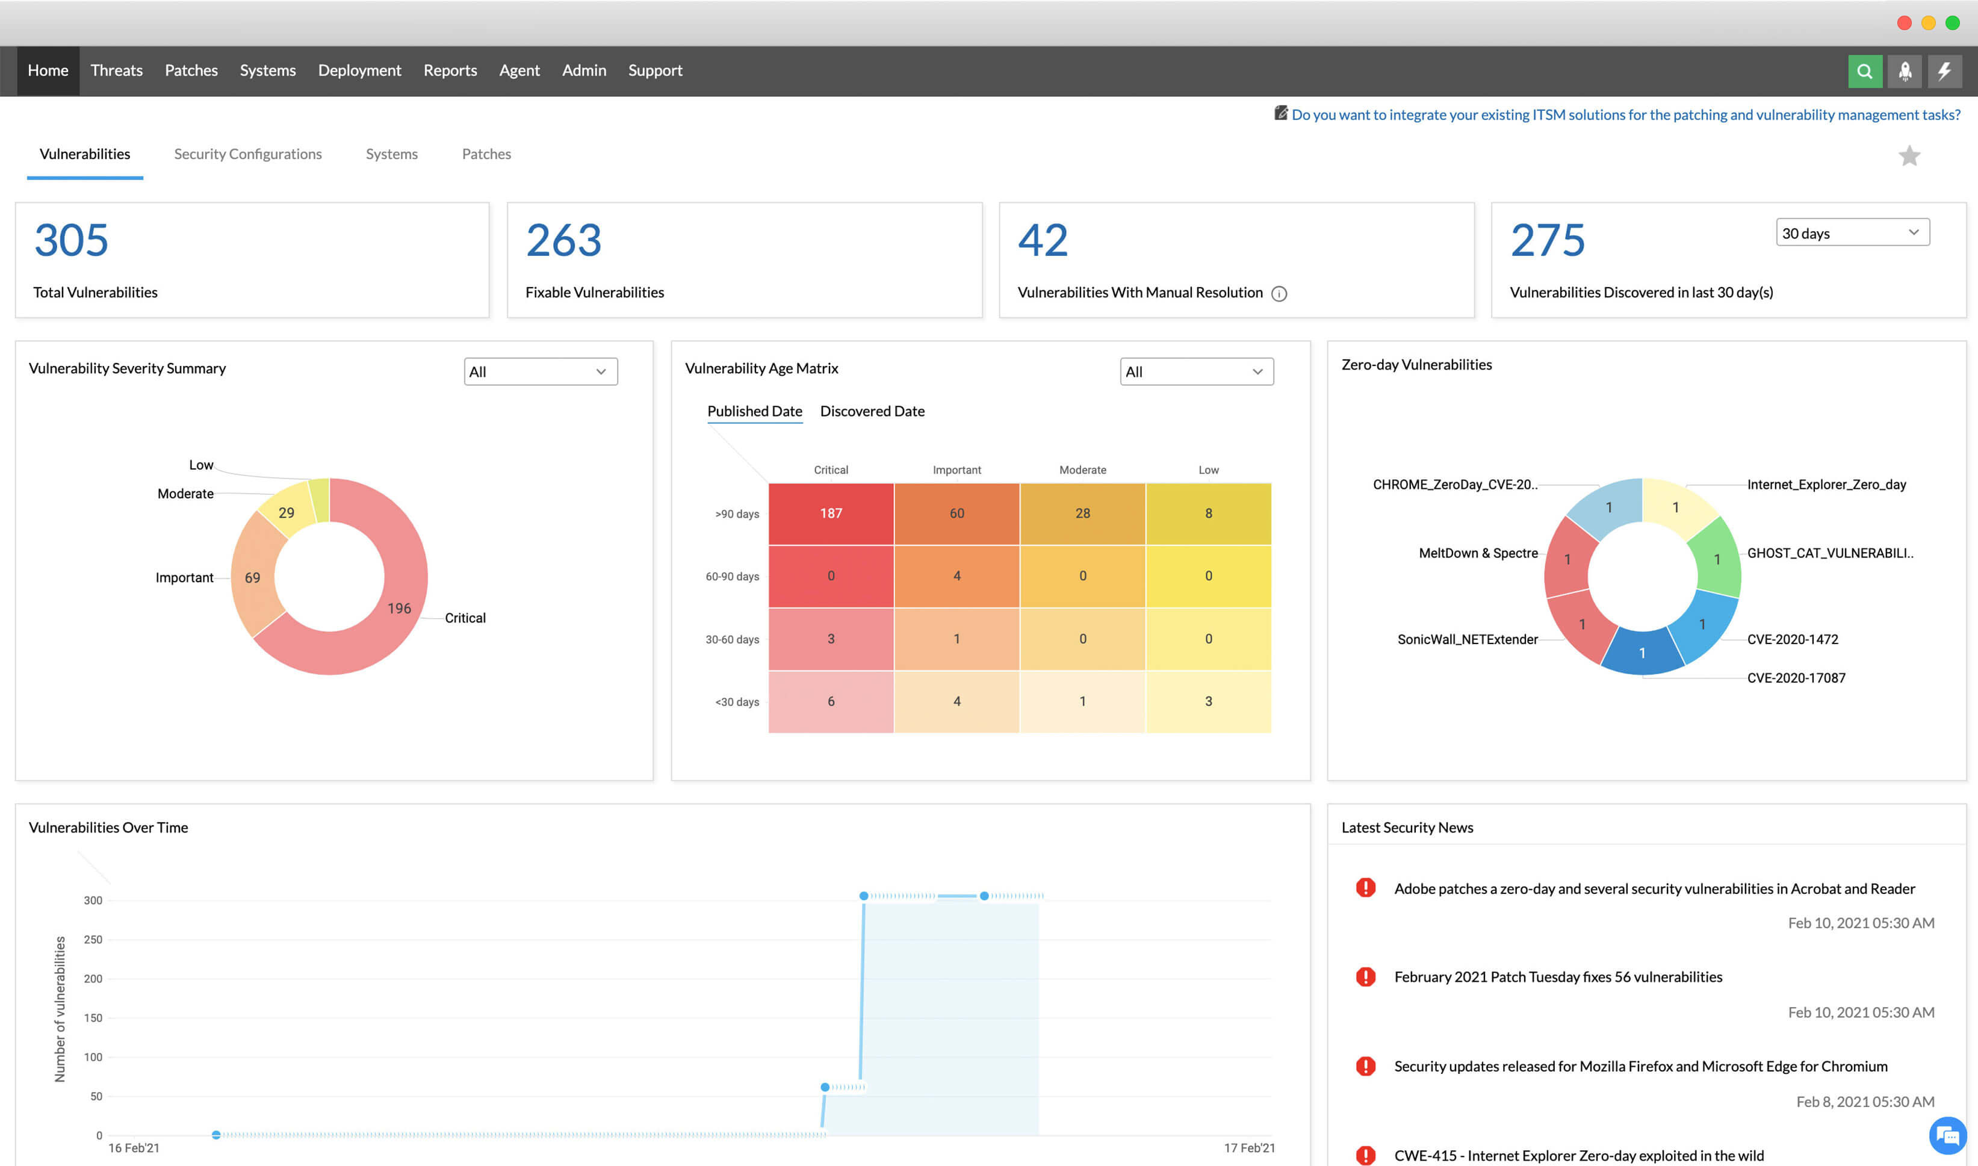Click the lightning bolt icon
This screenshot has height=1166, width=1978.
click(1944, 72)
